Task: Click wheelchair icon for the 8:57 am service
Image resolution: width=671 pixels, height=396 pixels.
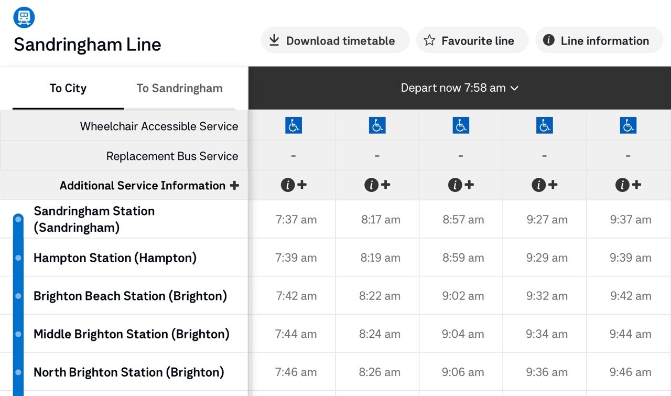Action: 461,125
